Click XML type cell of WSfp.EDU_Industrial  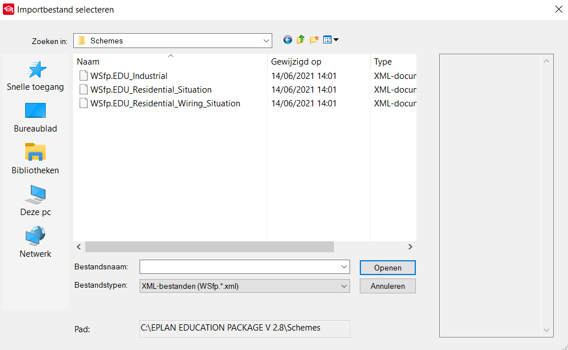[395, 75]
